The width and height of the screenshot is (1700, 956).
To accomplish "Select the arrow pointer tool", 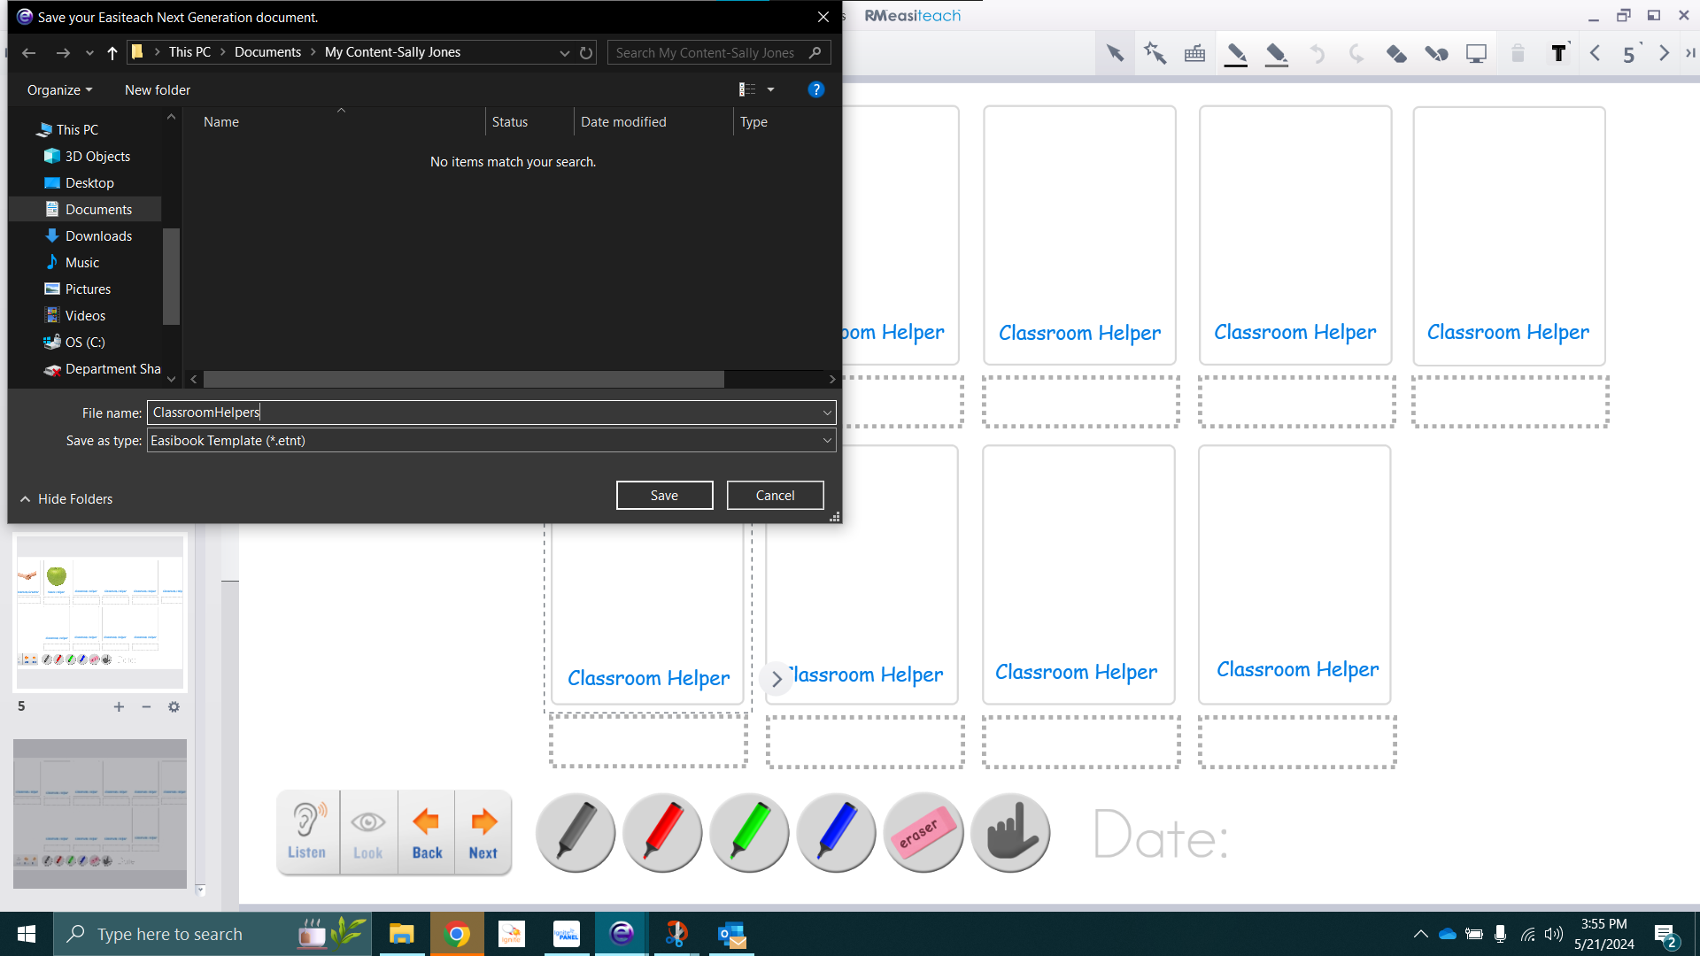I will click(1115, 53).
